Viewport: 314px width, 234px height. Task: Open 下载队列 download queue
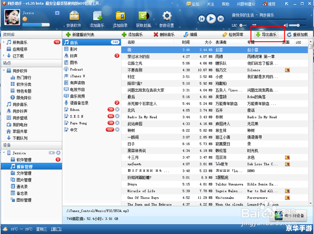pyautogui.click(x=17, y=138)
